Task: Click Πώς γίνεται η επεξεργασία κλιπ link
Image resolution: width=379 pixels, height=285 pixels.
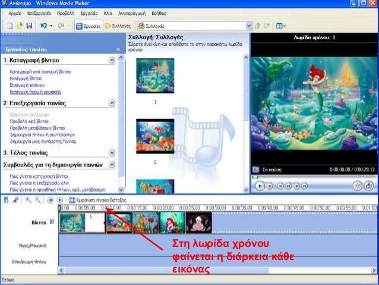Action: point(39,183)
